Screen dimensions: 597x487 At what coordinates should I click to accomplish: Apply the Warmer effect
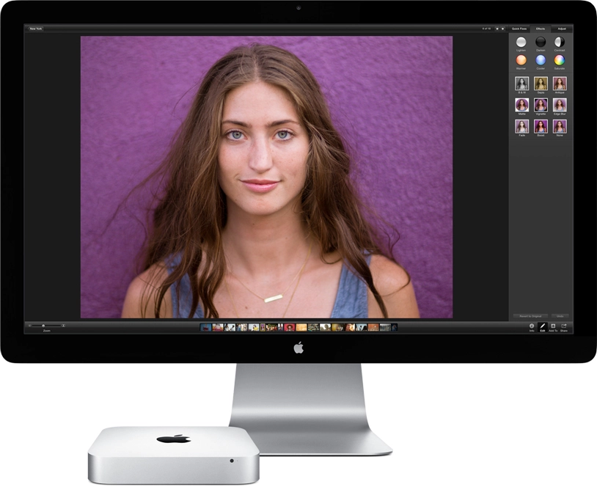pos(521,60)
